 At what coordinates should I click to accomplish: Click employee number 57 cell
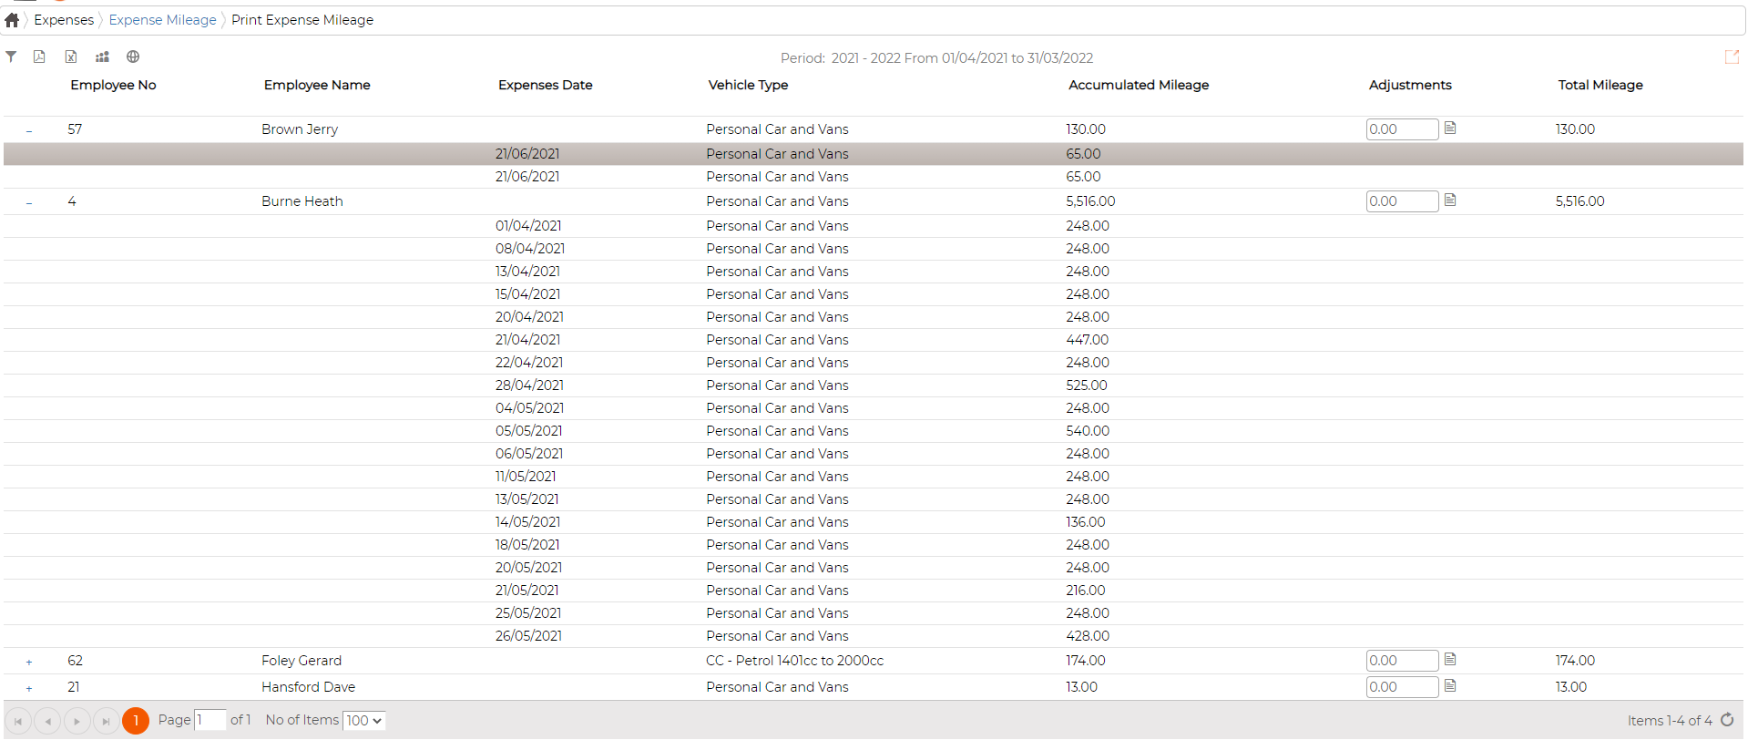(75, 129)
